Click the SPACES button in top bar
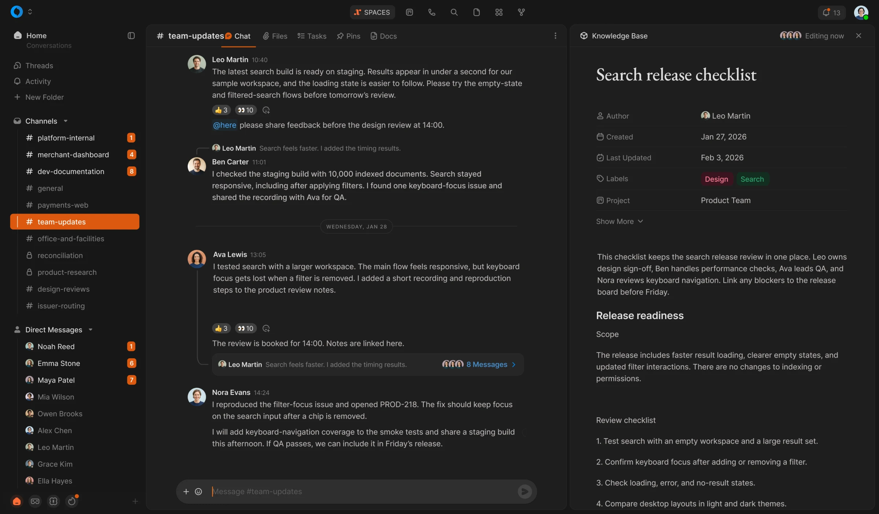The width and height of the screenshot is (879, 514). point(372,12)
